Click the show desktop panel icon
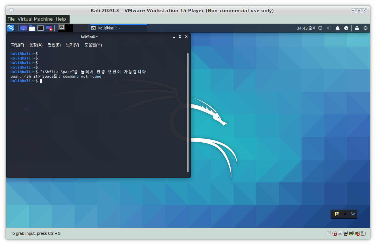The width and height of the screenshot is (376, 245). pos(24,28)
